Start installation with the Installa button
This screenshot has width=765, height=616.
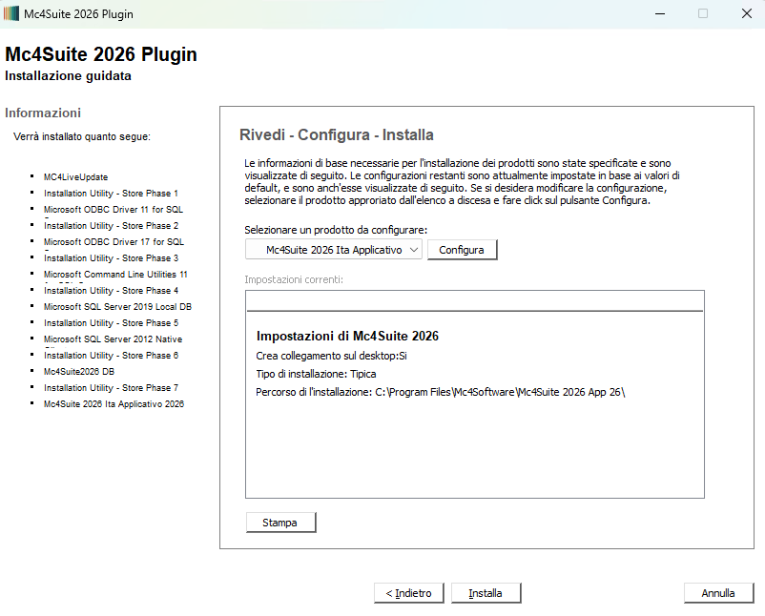point(486,593)
